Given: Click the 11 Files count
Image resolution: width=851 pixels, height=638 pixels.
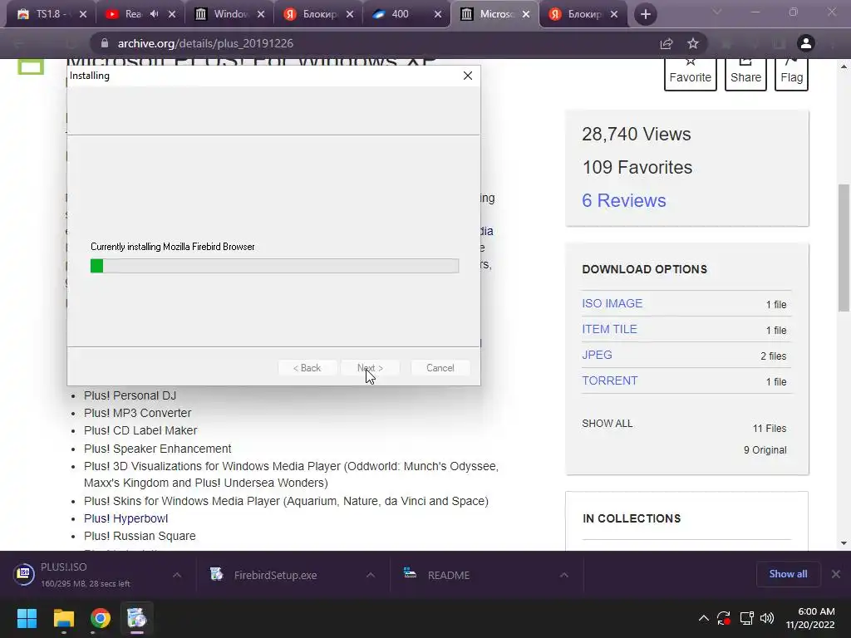Looking at the screenshot, I should (x=770, y=429).
